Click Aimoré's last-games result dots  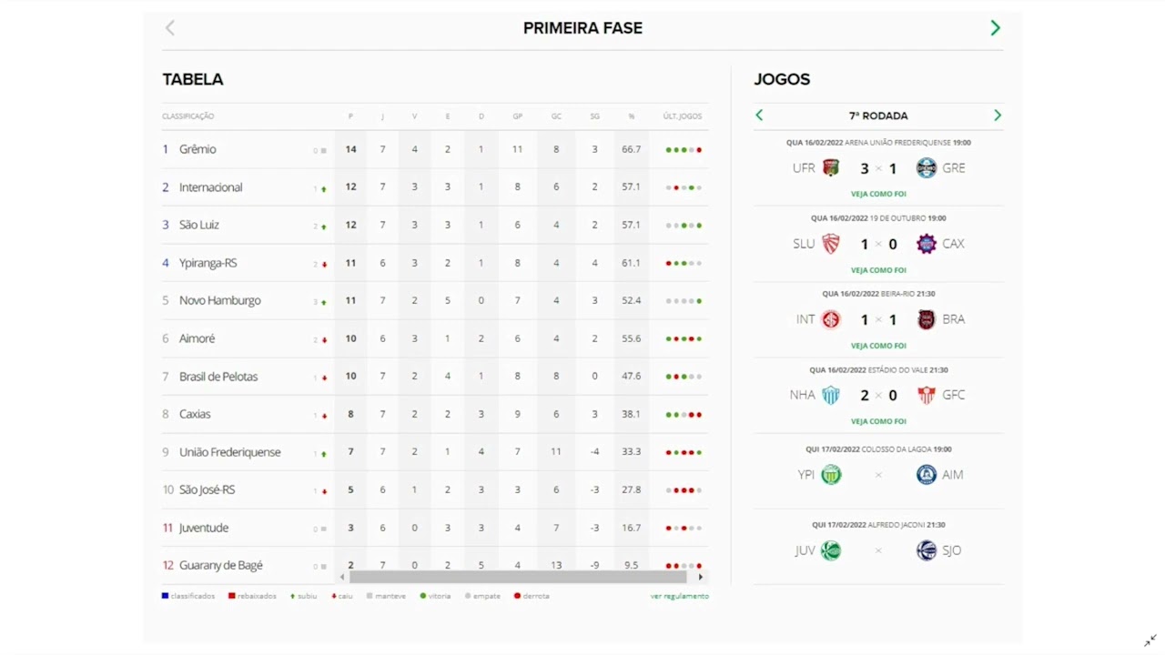(684, 338)
